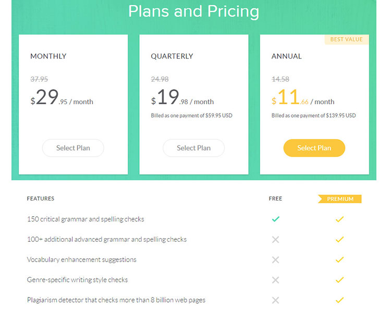Click Free X for genre-specific writing style checks
This screenshot has width=391, height=323.
click(276, 280)
